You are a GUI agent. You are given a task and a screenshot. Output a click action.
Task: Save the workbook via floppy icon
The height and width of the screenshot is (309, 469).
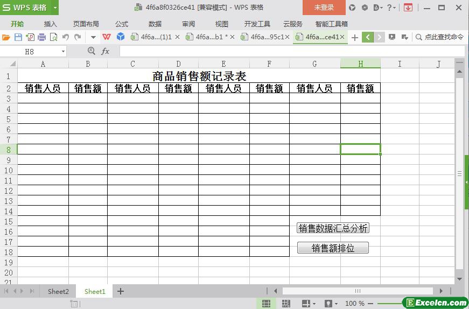pyautogui.click(x=18, y=37)
